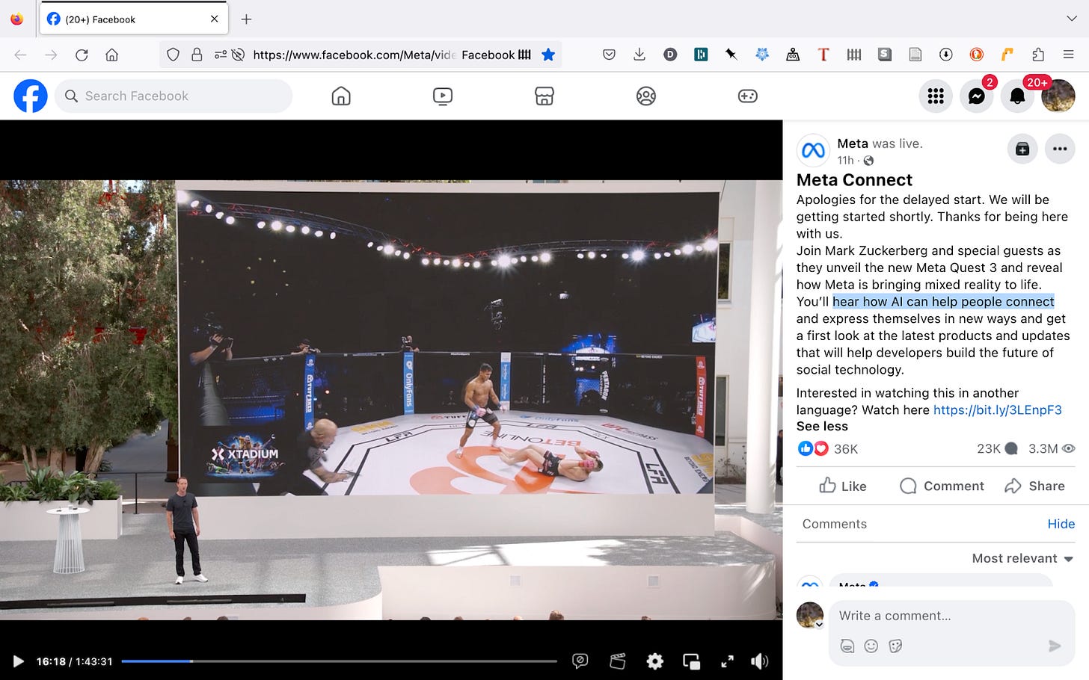Open the notifications bell
The image size is (1089, 680).
[x=1017, y=96]
